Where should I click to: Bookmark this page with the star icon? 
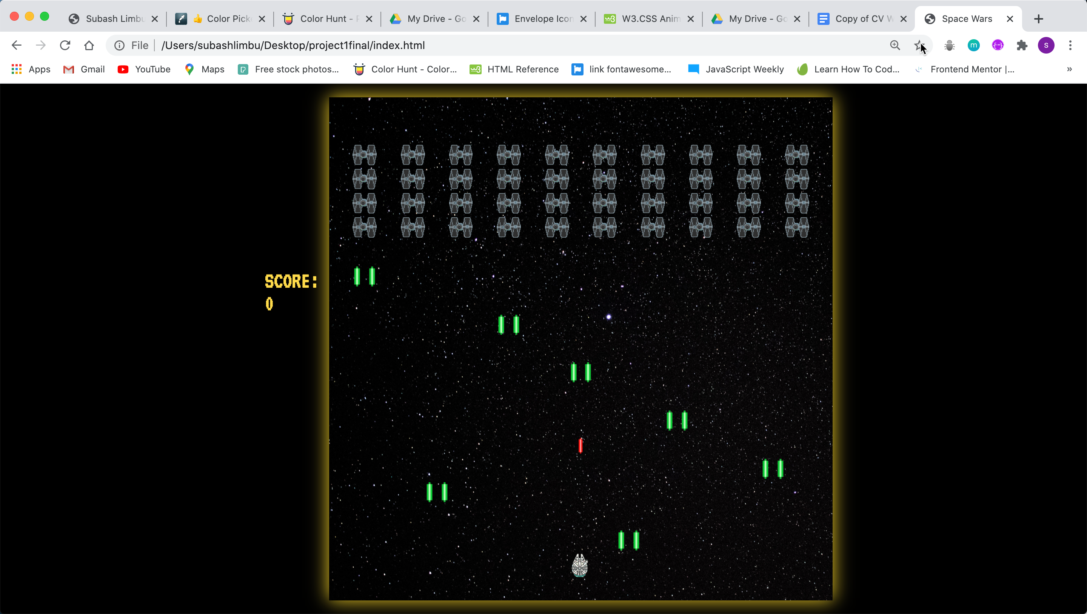coord(919,45)
